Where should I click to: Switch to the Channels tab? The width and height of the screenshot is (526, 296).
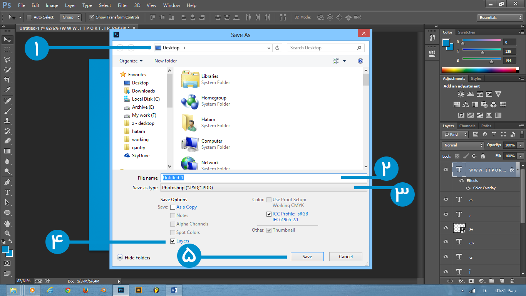(x=467, y=126)
